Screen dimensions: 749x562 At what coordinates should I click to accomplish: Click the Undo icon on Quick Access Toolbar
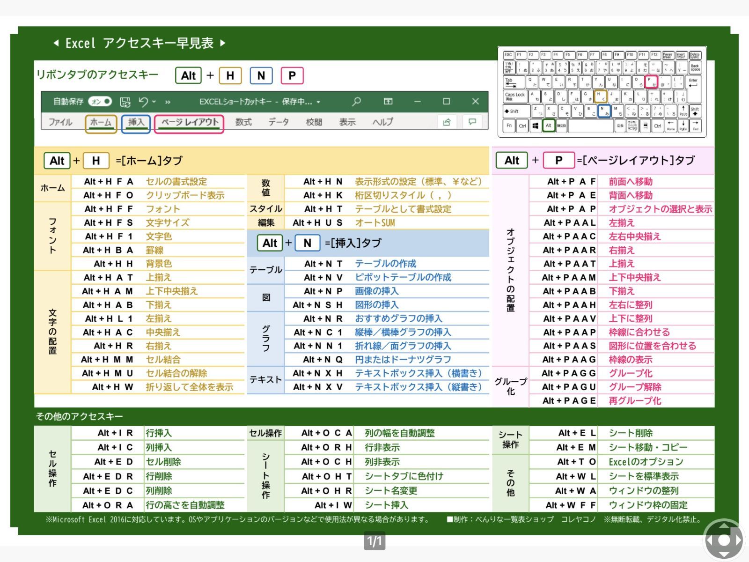coord(145,102)
